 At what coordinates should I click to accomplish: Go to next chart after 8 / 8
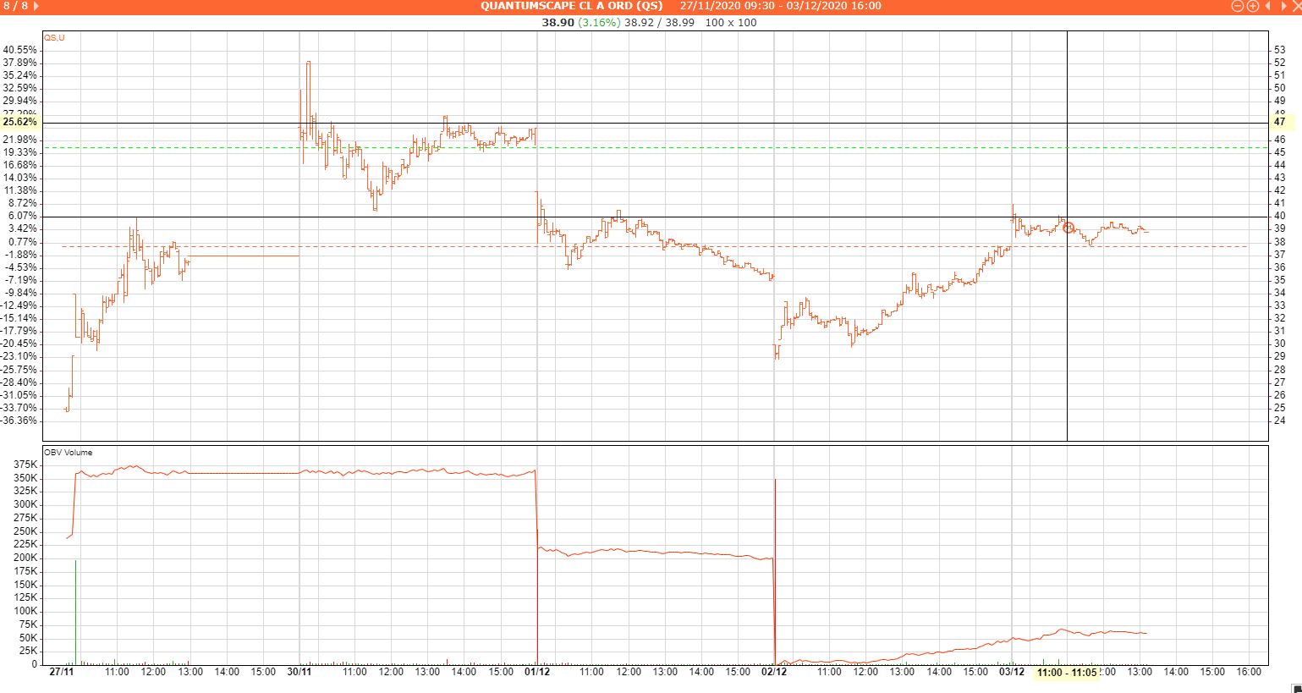36,6
